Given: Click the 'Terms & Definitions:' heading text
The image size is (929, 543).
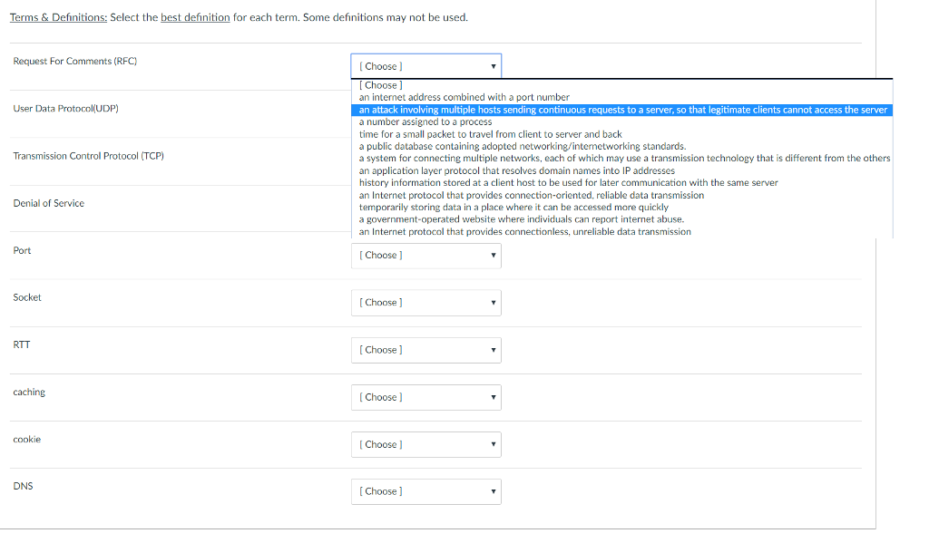Looking at the screenshot, I should point(59,17).
